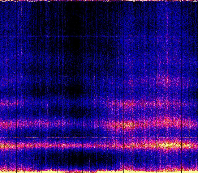Click the thin horizontal line above the brightest band
Viewport: 198px width, 173px height.
(62, 137)
